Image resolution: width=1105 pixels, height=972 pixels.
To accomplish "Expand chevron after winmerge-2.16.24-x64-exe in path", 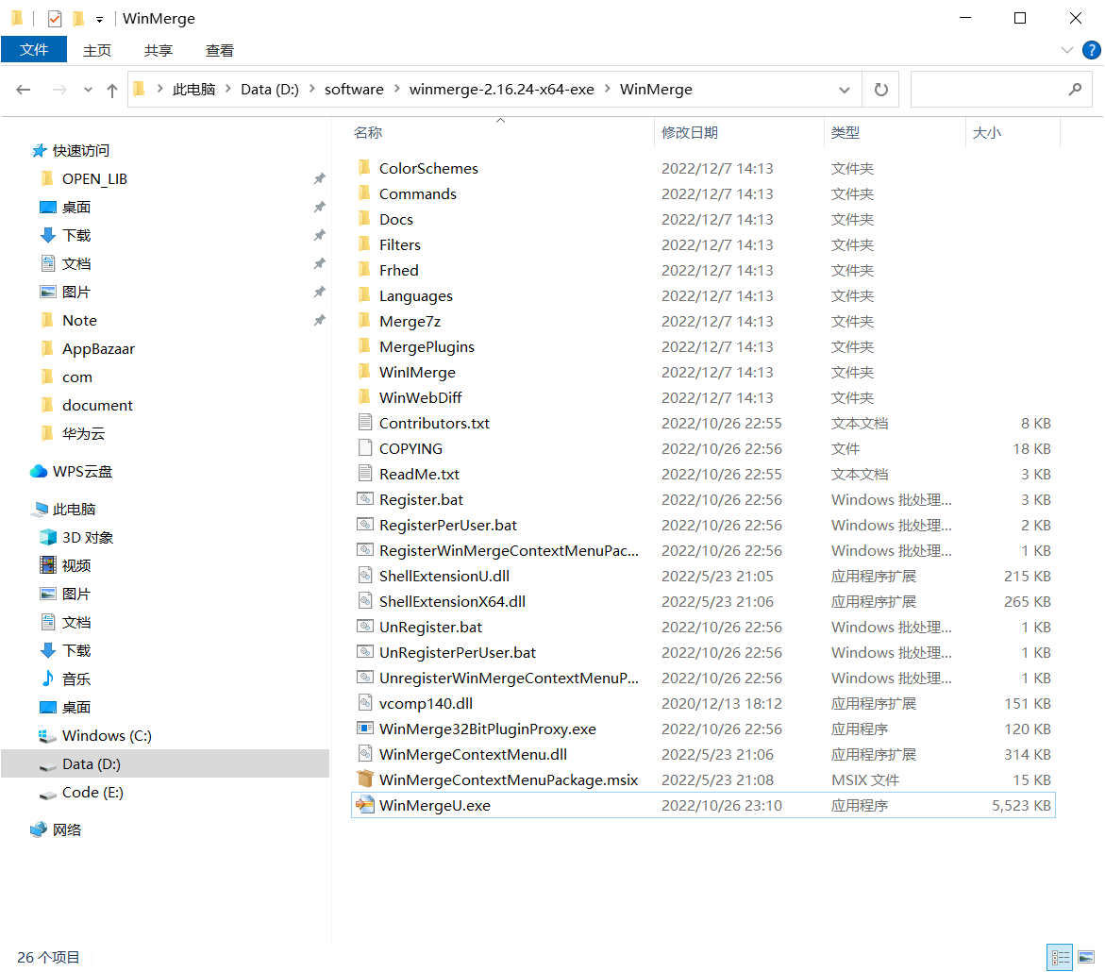I will 607,89.
